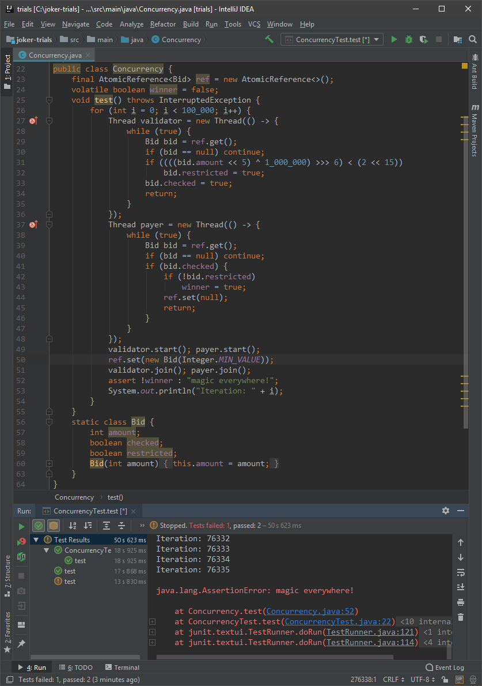Print console output with printer icon
Viewport: 482px width, 686px height.
(461, 602)
